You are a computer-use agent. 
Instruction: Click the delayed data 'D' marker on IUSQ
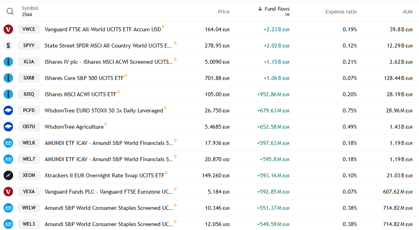119,91
